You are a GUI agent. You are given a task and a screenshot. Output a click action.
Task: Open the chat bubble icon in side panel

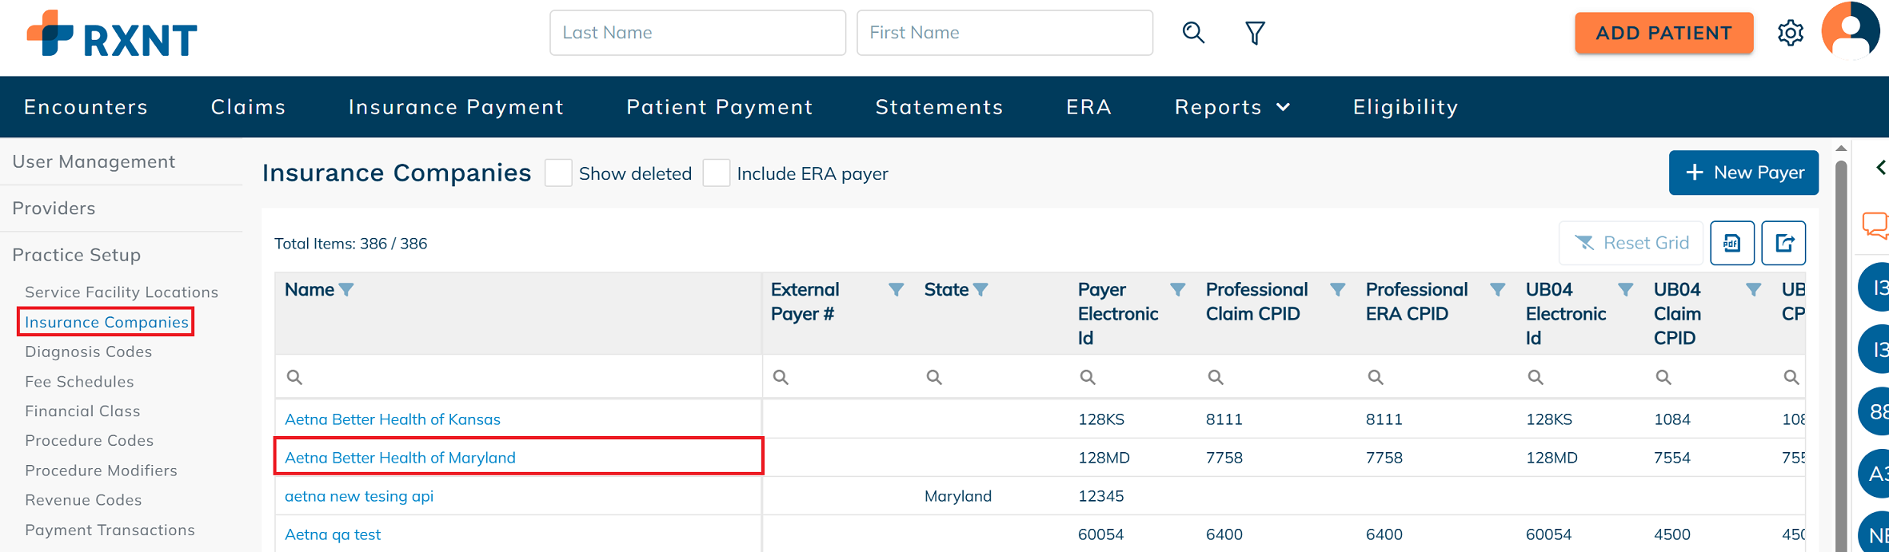tap(1875, 225)
